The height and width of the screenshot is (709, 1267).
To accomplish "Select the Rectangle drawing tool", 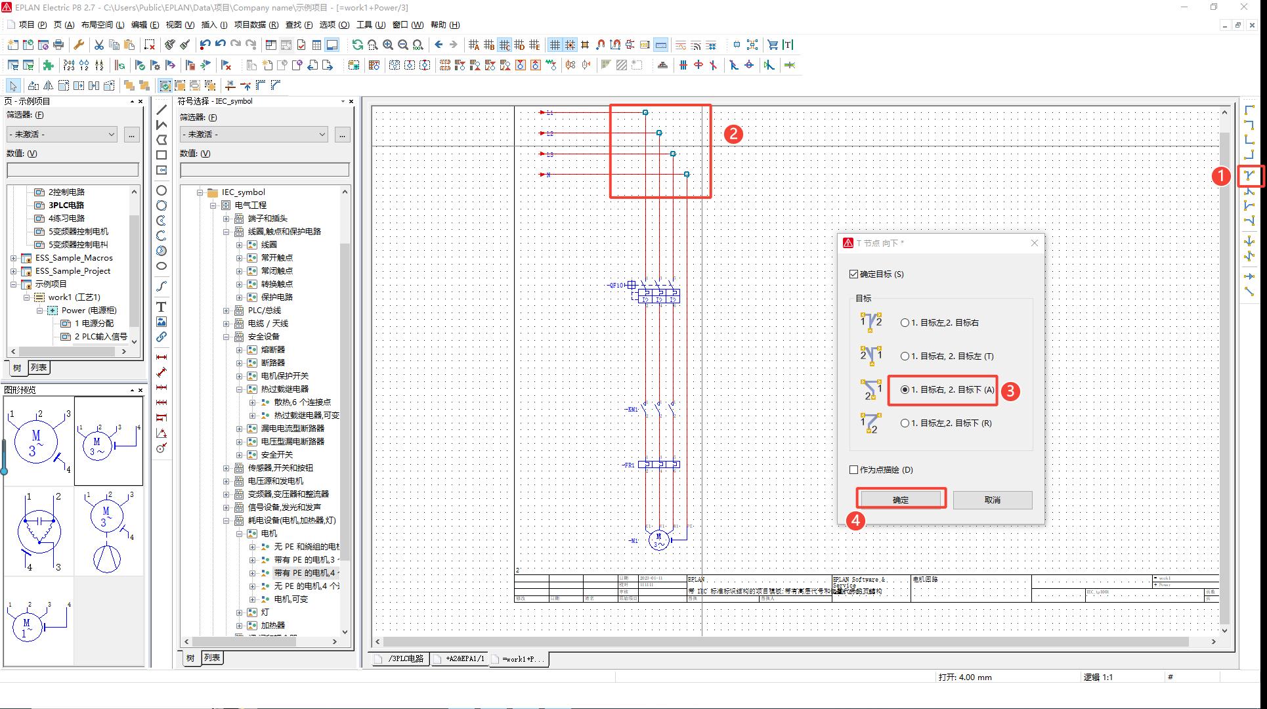I will tap(161, 155).
